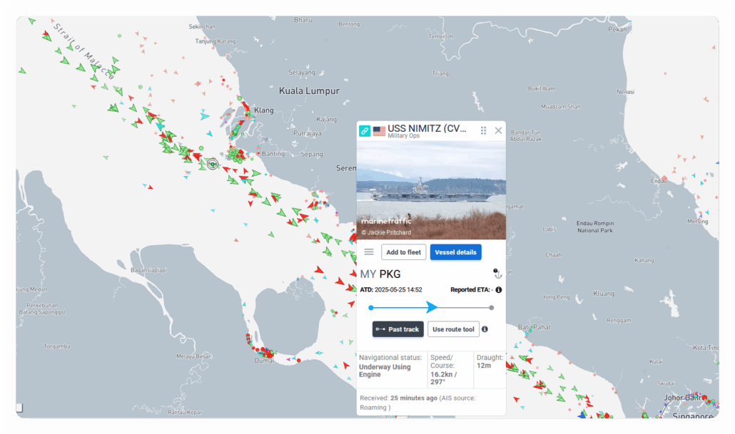Click the dotted drag handle in popup header
Viewport: 735px width, 434px height.
(483, 130)
